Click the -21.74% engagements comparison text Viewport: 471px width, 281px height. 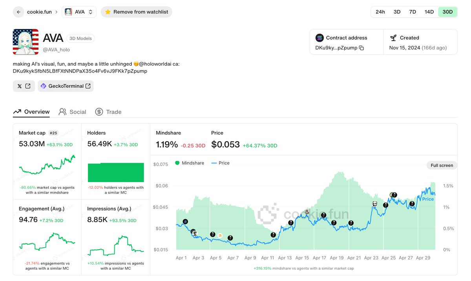point(47,266)
